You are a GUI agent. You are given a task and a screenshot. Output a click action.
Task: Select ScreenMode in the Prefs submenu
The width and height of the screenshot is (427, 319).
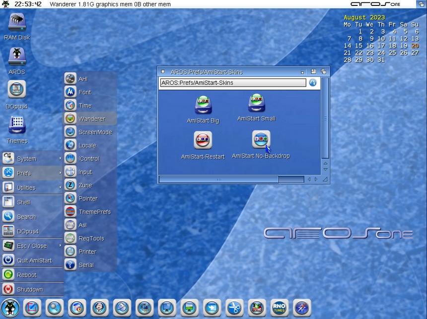[95, 132]
